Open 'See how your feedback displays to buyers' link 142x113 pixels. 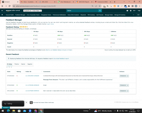pos(59,50)
